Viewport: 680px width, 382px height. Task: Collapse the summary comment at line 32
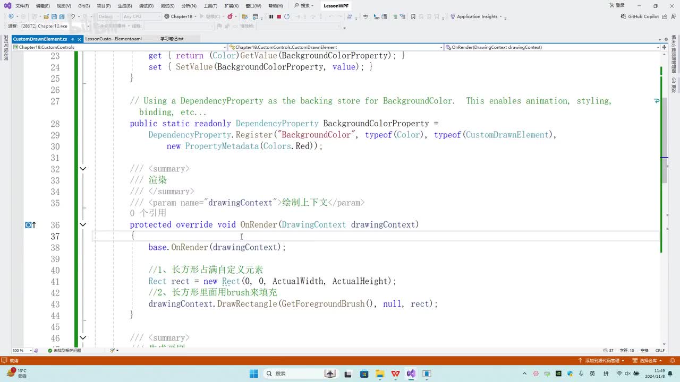83,169
